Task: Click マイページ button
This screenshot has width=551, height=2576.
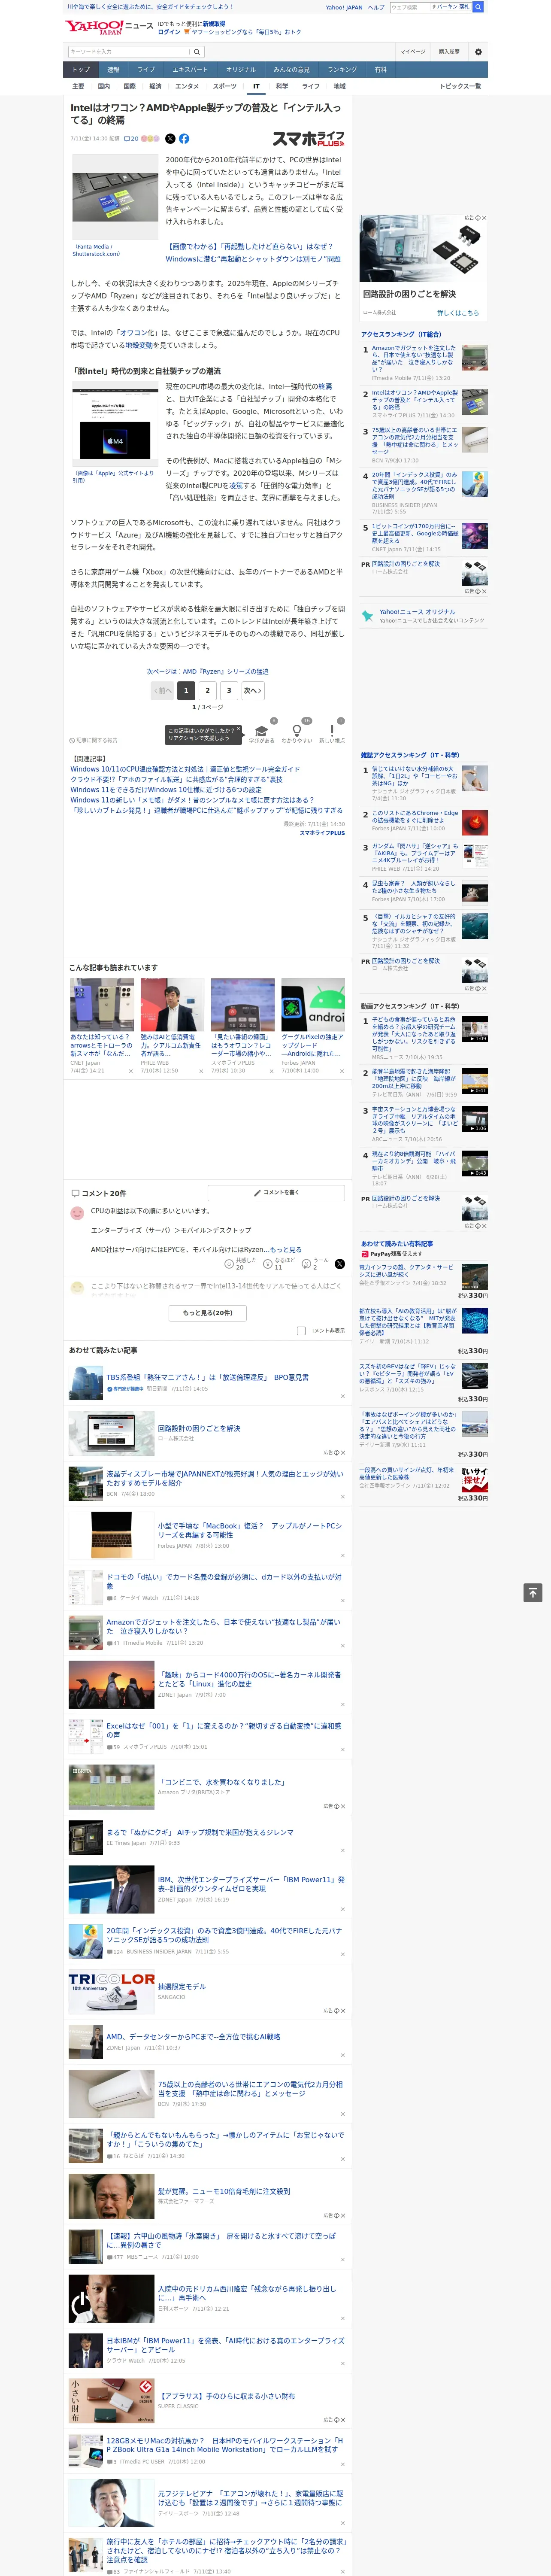Action: 413,51
